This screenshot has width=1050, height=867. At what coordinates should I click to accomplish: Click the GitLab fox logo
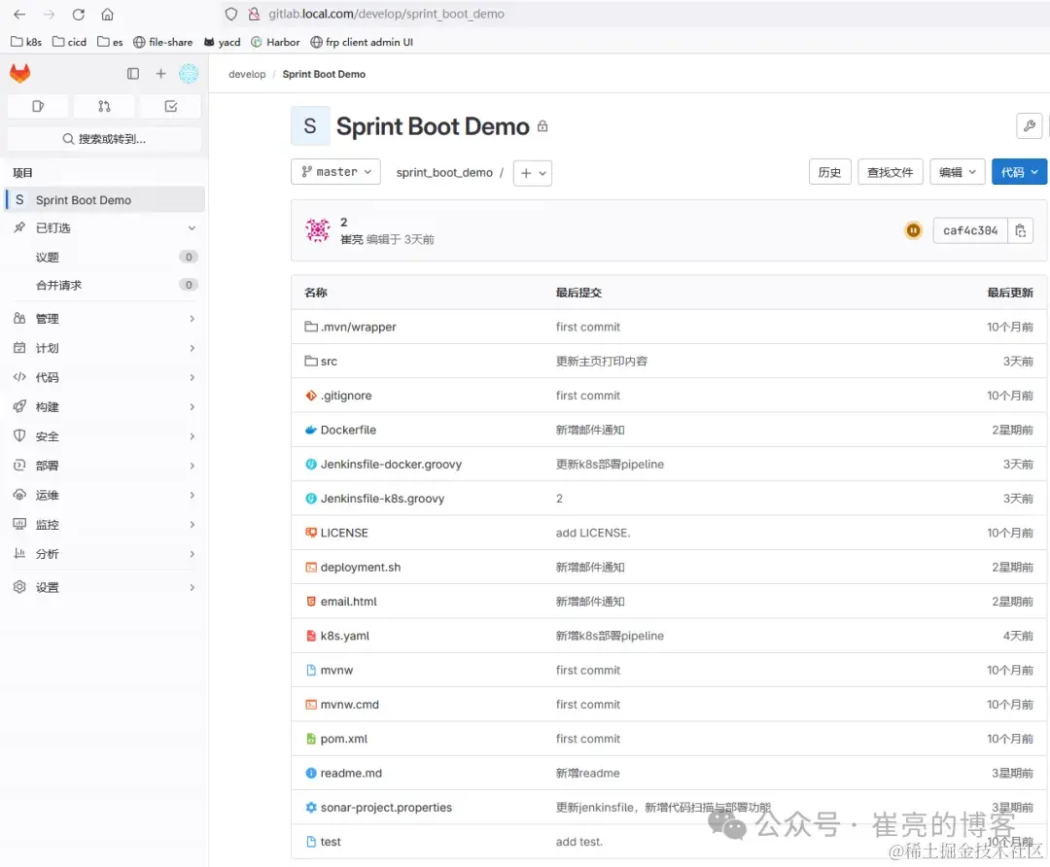point(17,73)
